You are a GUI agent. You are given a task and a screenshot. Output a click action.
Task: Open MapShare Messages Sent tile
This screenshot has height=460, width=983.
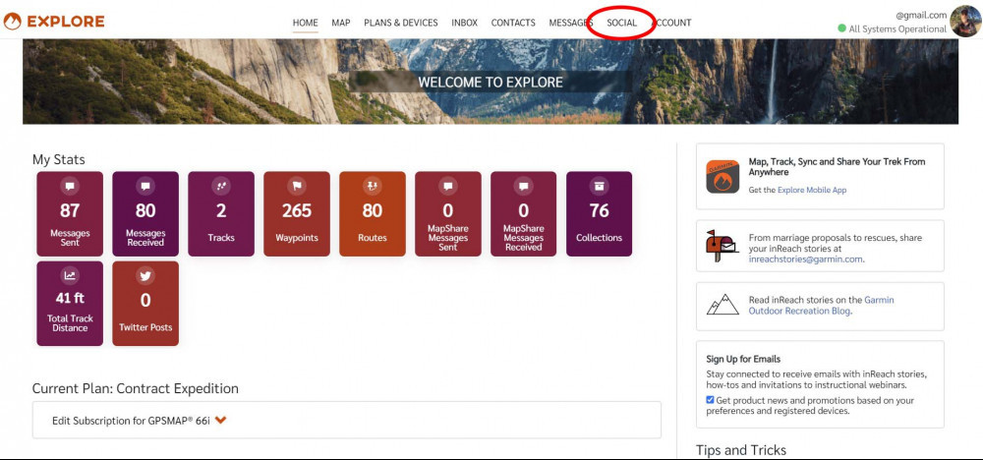tap(448, 213)
